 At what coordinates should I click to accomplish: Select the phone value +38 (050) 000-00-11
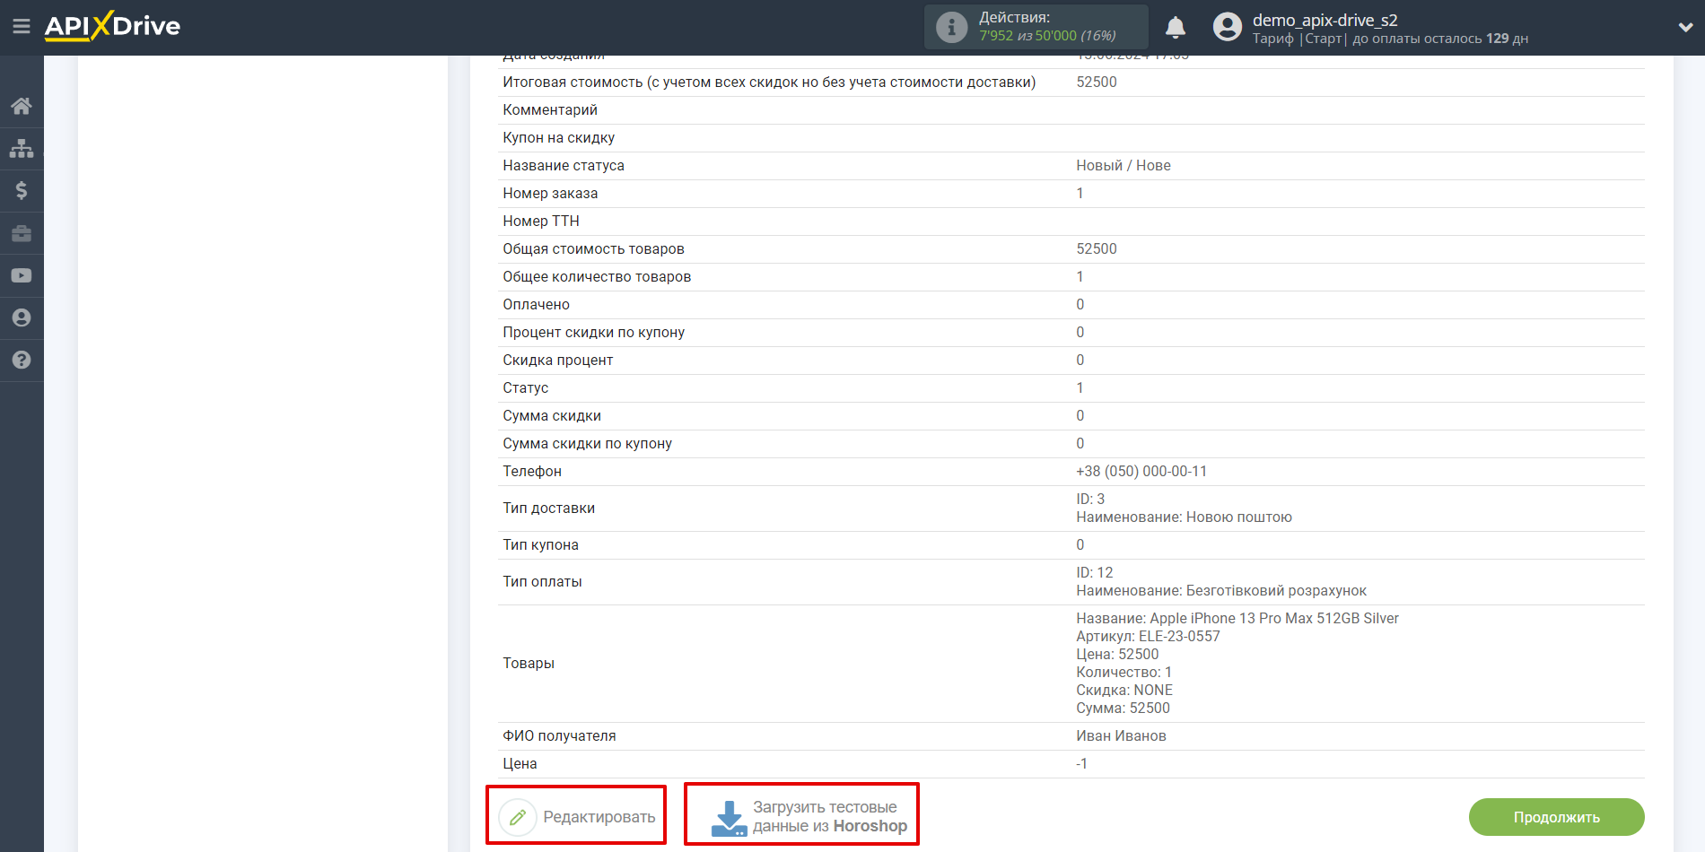click(x=1141, y=472)
